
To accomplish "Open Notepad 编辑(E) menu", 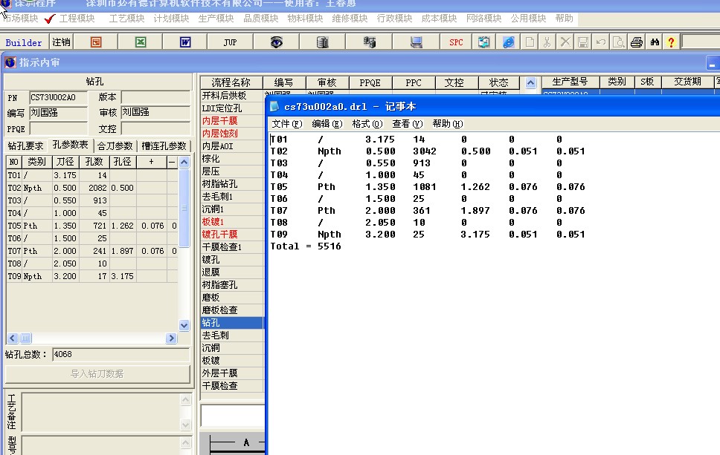I will [327, 124].
